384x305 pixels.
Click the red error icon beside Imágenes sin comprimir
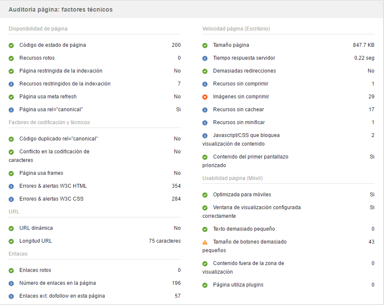pyautogui.click(x=205, y=97)
